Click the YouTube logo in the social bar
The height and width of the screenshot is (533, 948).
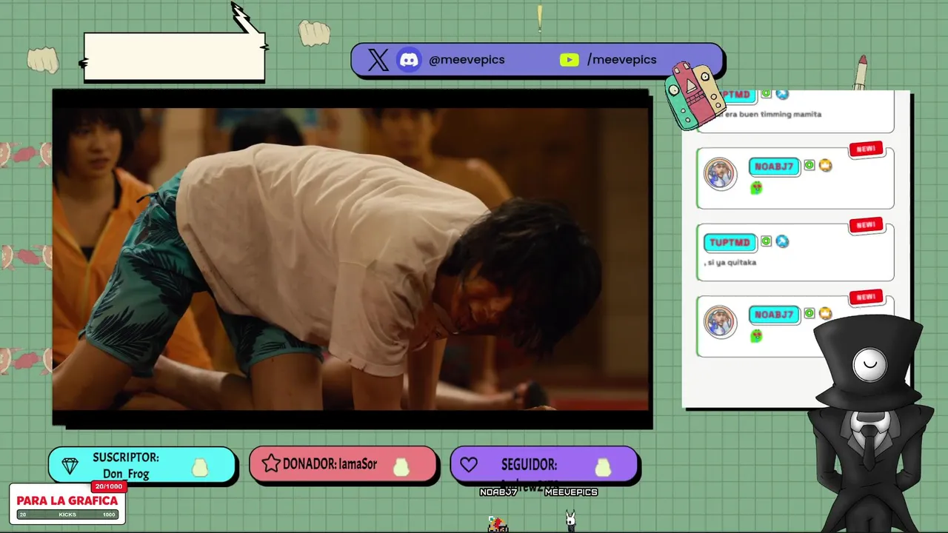(569, 60)
